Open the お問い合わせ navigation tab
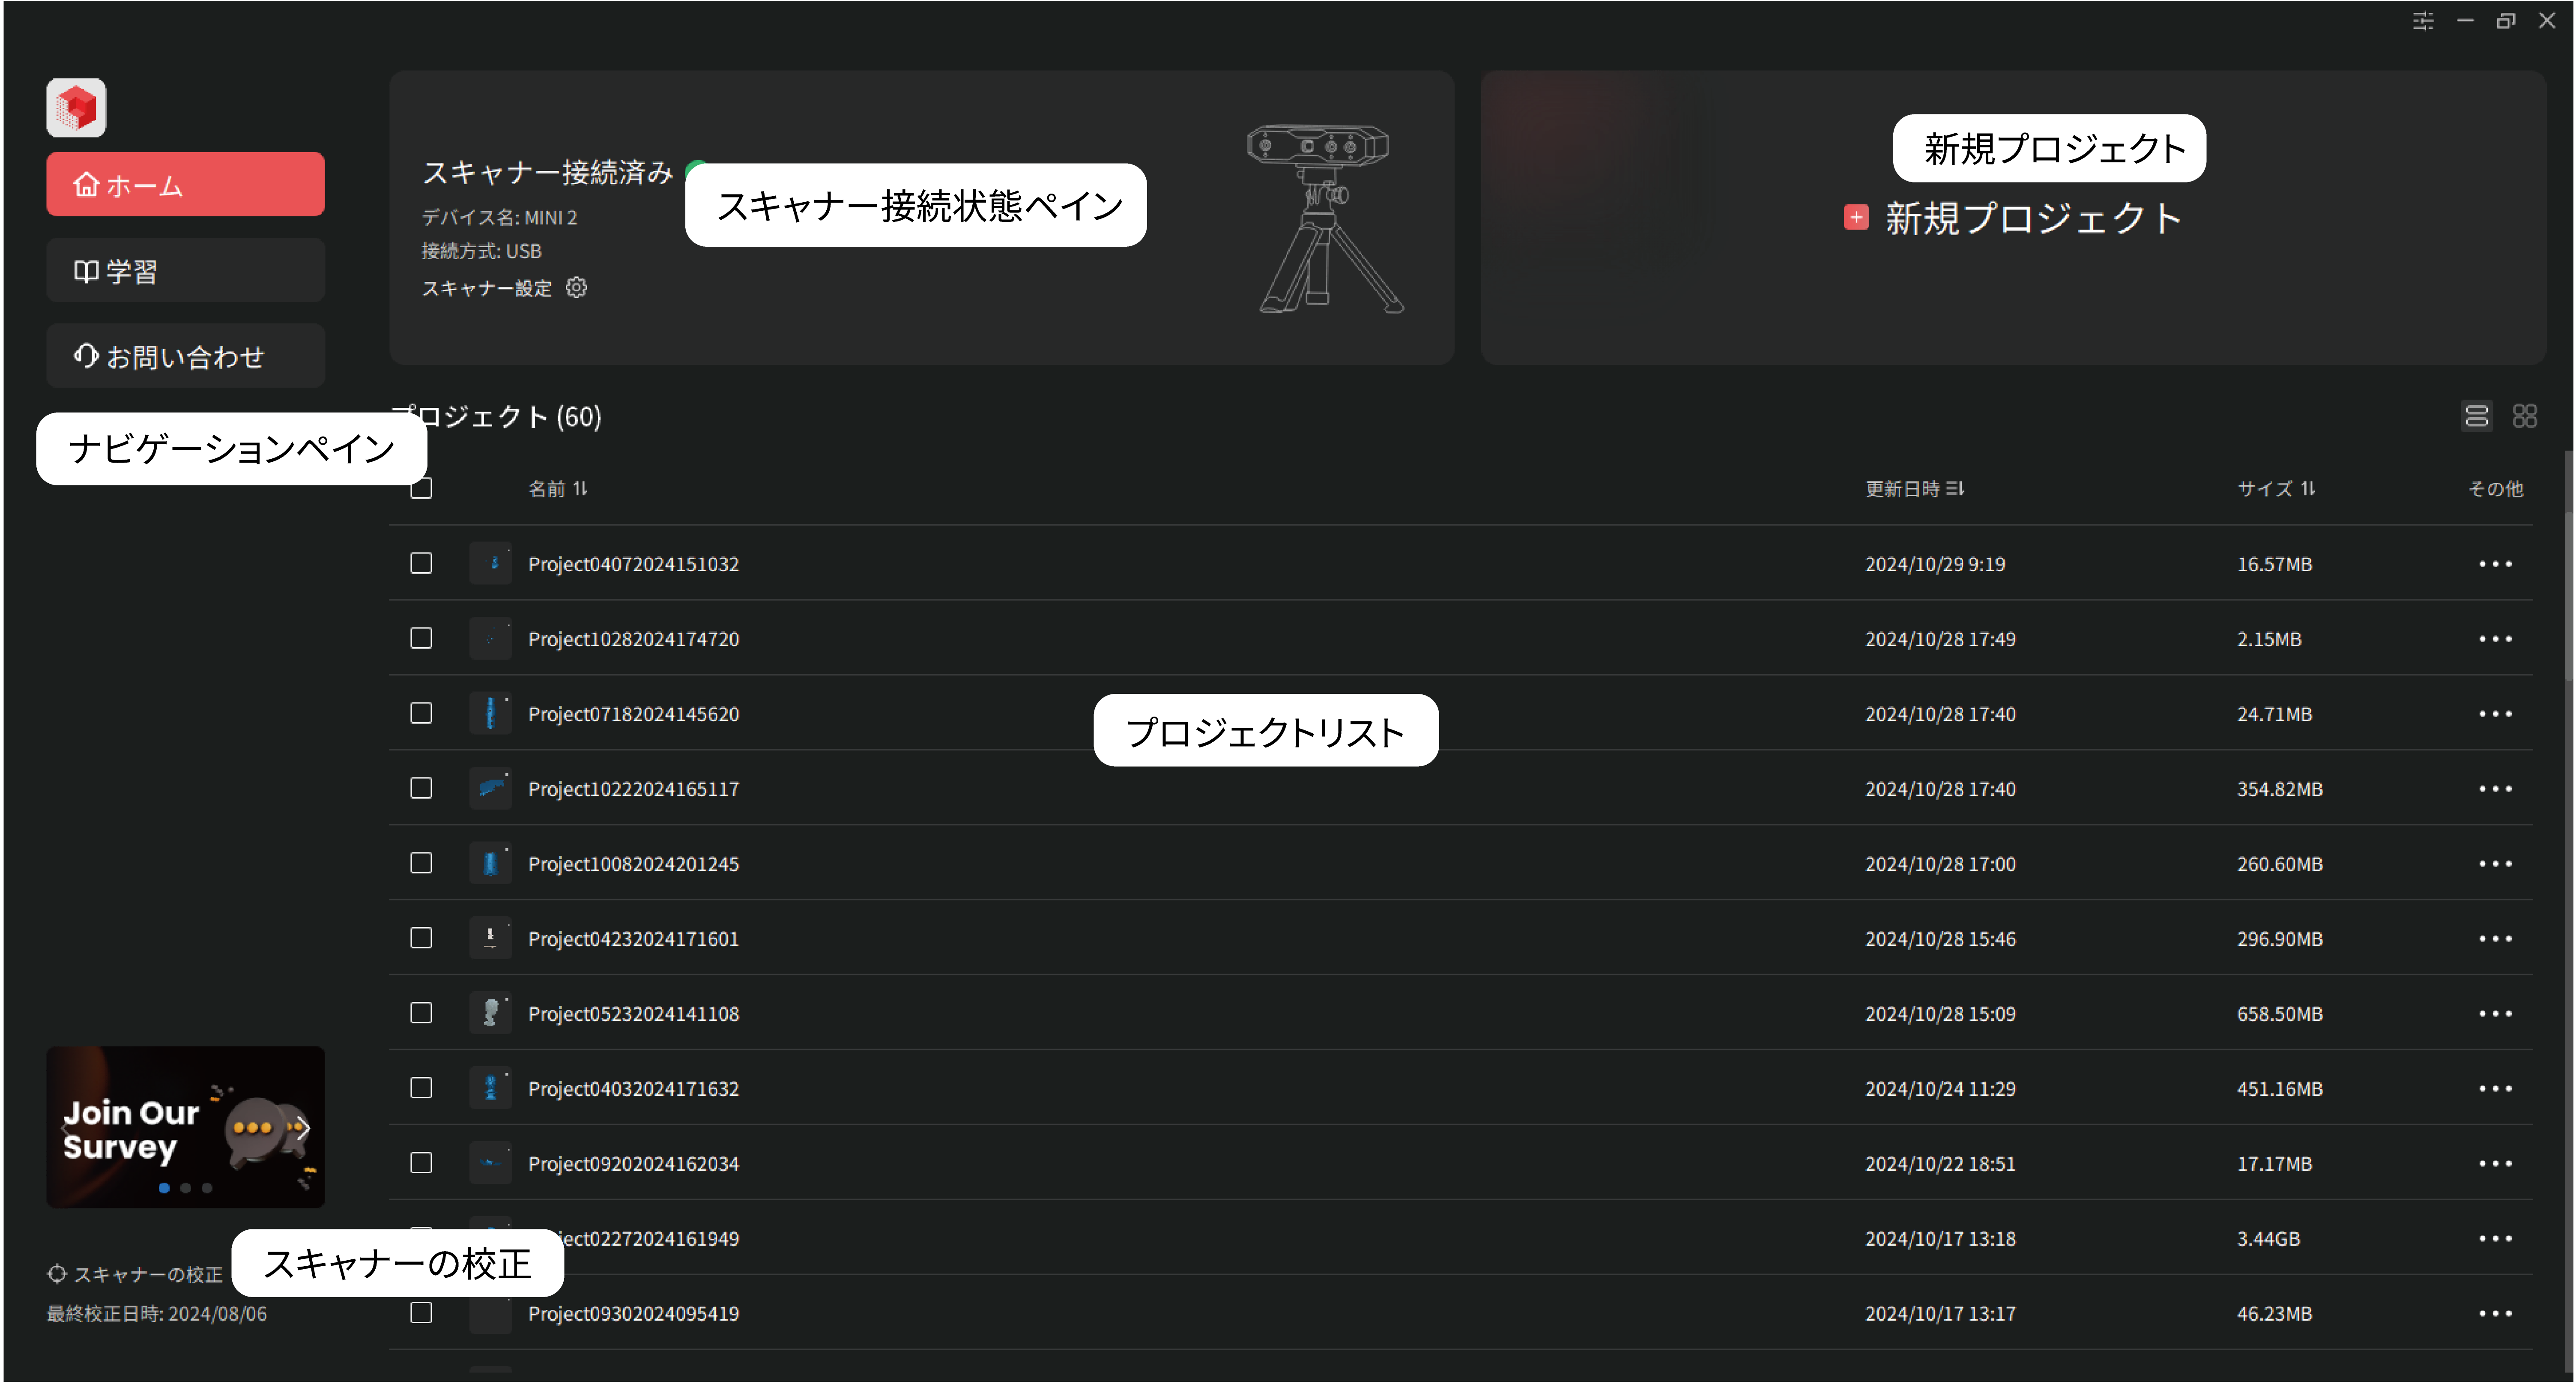The image size is (2576, 1387). click(x=185, y=356)
